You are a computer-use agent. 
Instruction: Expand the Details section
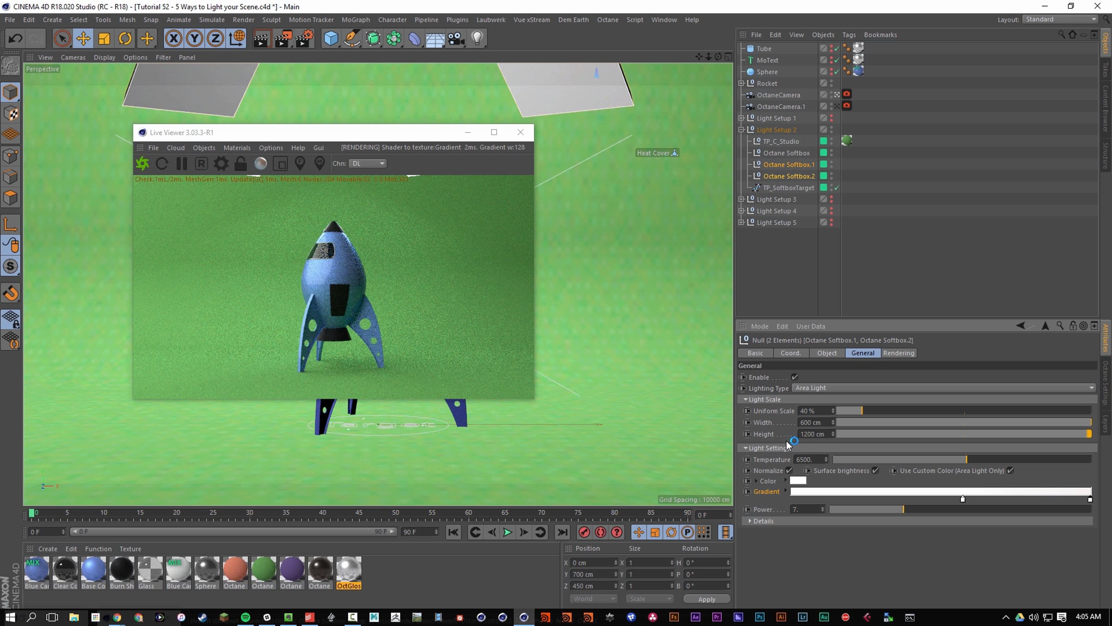click(750, 521)
